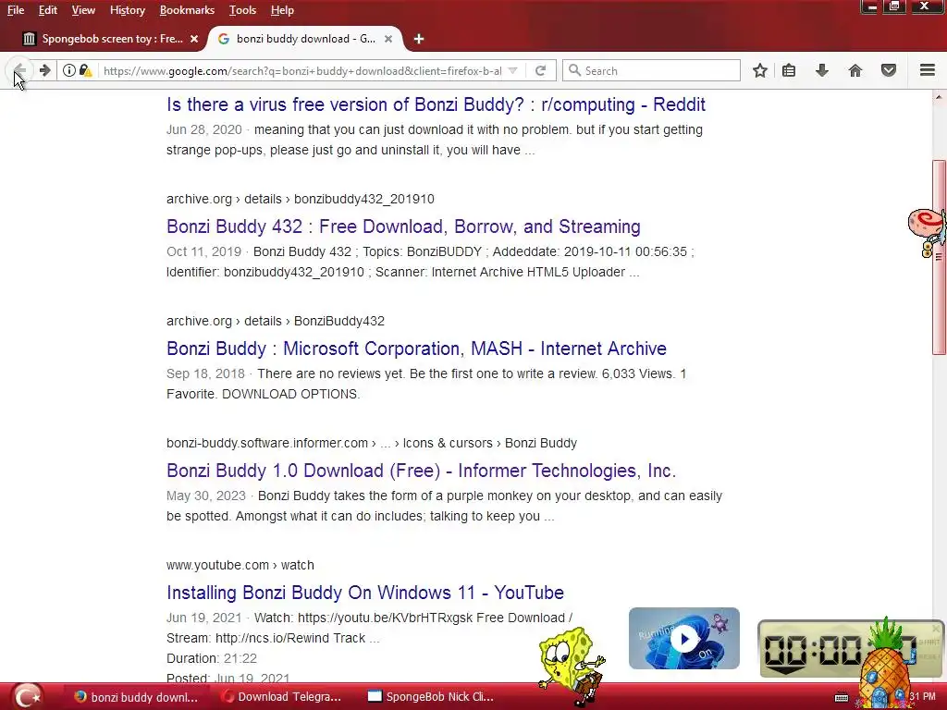The height and width of the screenshot is (710, 947).
Task: Click archive.org bonzibuddy432_201910 breadcrumb
Action: point(301,199)
